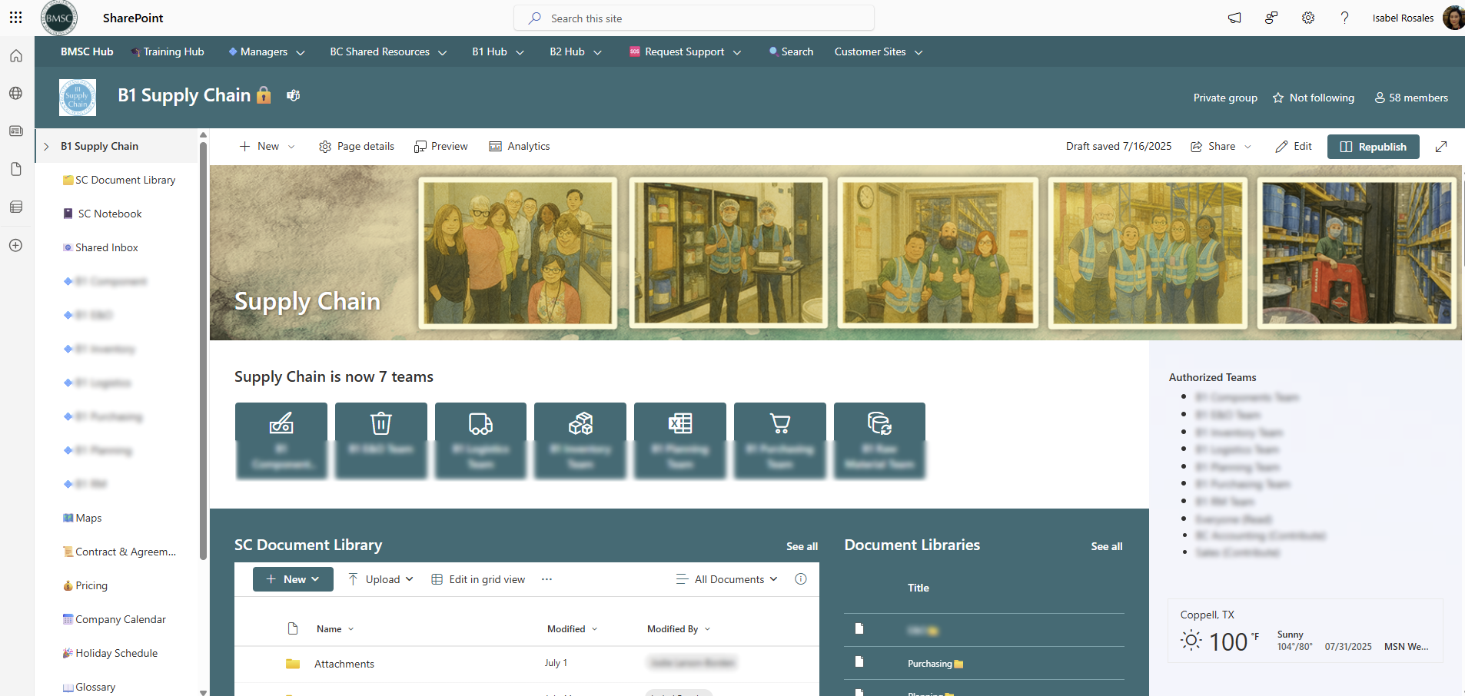1465x696 pixels.
Task: Open the Attachments folder in the library
Action: click(344, 664)
